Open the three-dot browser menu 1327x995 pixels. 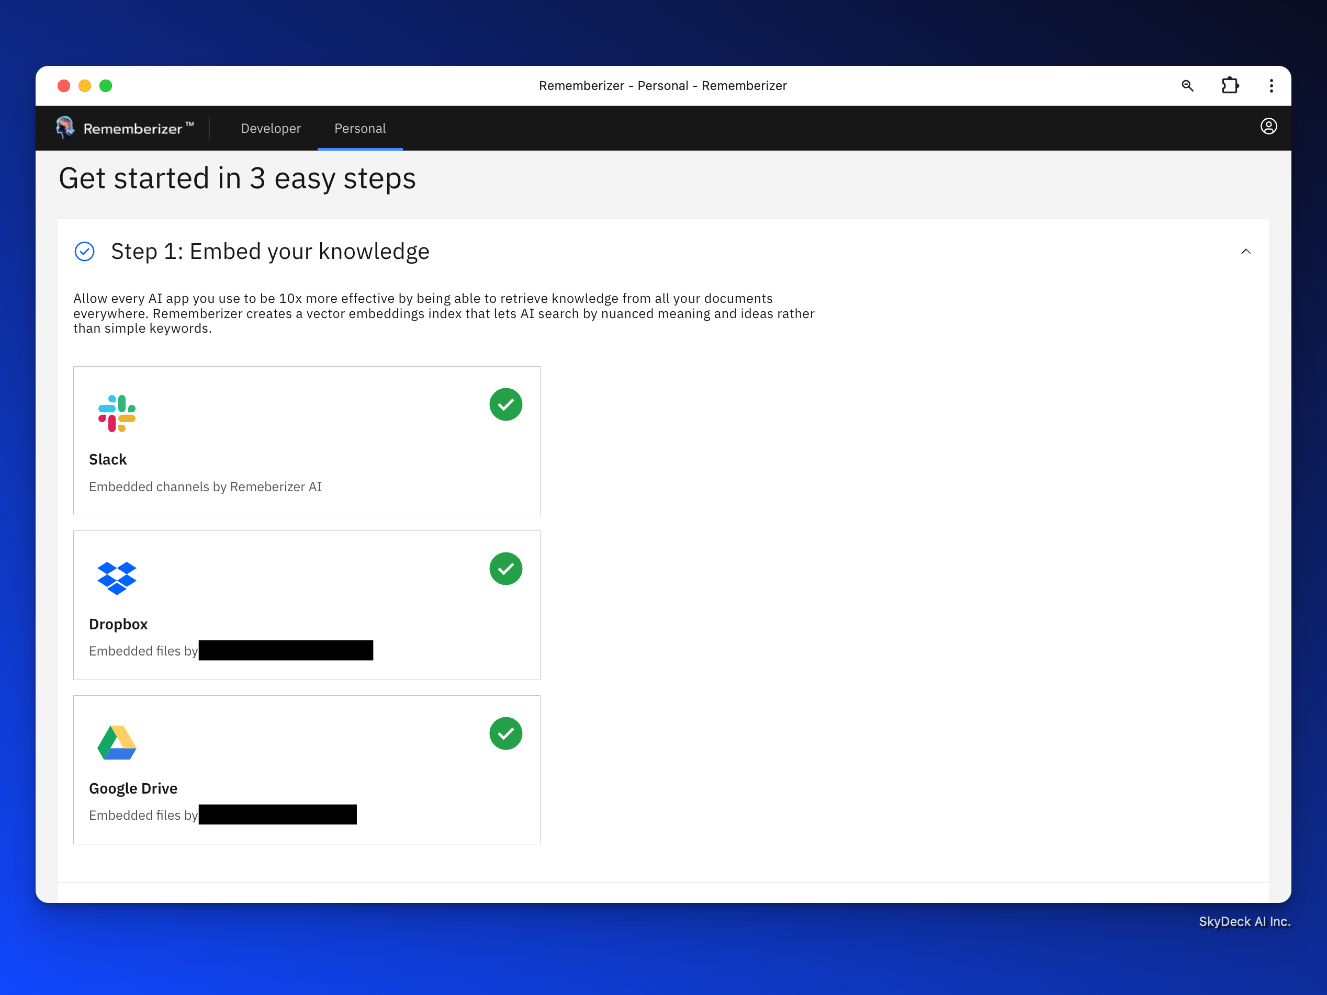1271,86
